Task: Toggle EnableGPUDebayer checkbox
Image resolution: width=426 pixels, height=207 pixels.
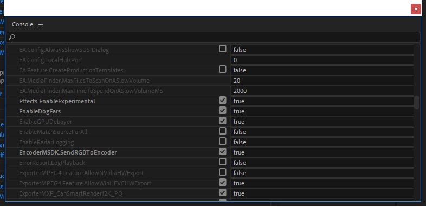Action: click(x=223, y=121)
